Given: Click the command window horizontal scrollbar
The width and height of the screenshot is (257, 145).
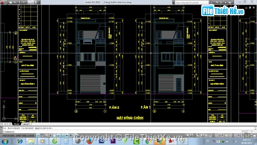Looking at the screenshot, I should (x=247, y=132).
